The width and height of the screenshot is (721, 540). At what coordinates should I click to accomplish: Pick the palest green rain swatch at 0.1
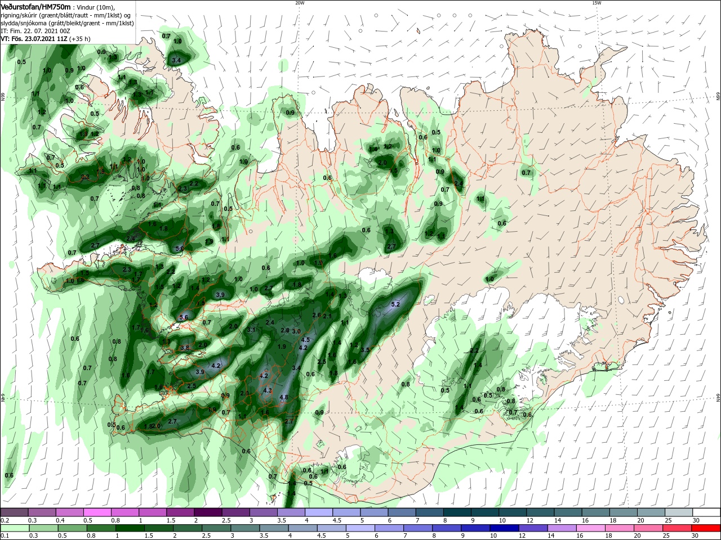pos(14,528)
